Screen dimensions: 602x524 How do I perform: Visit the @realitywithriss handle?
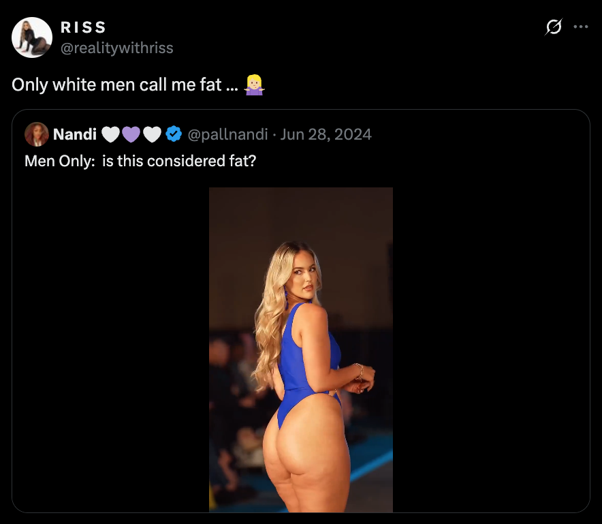click(x=117, y=48)
